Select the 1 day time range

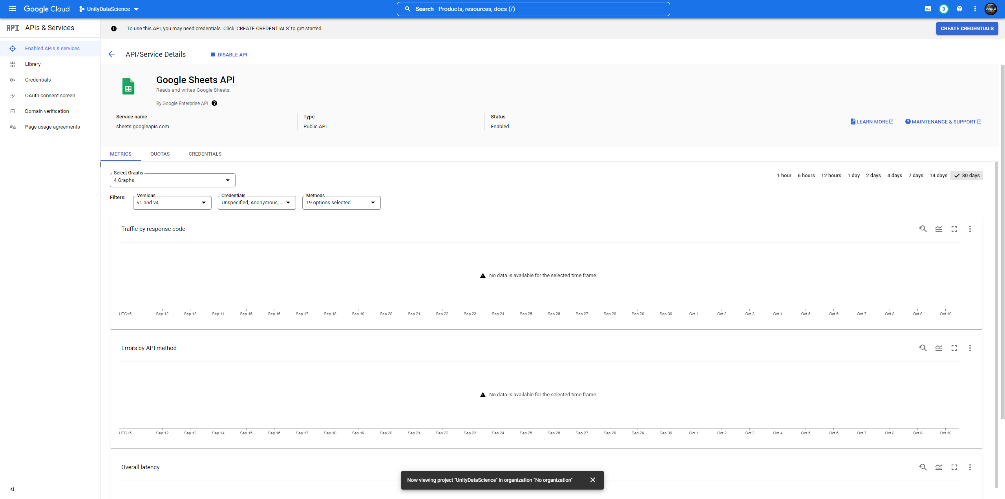tap(854, 176)
